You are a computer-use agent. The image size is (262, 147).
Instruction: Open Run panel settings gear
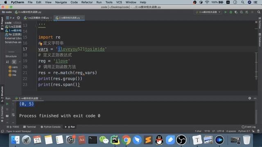click(250, 98)
